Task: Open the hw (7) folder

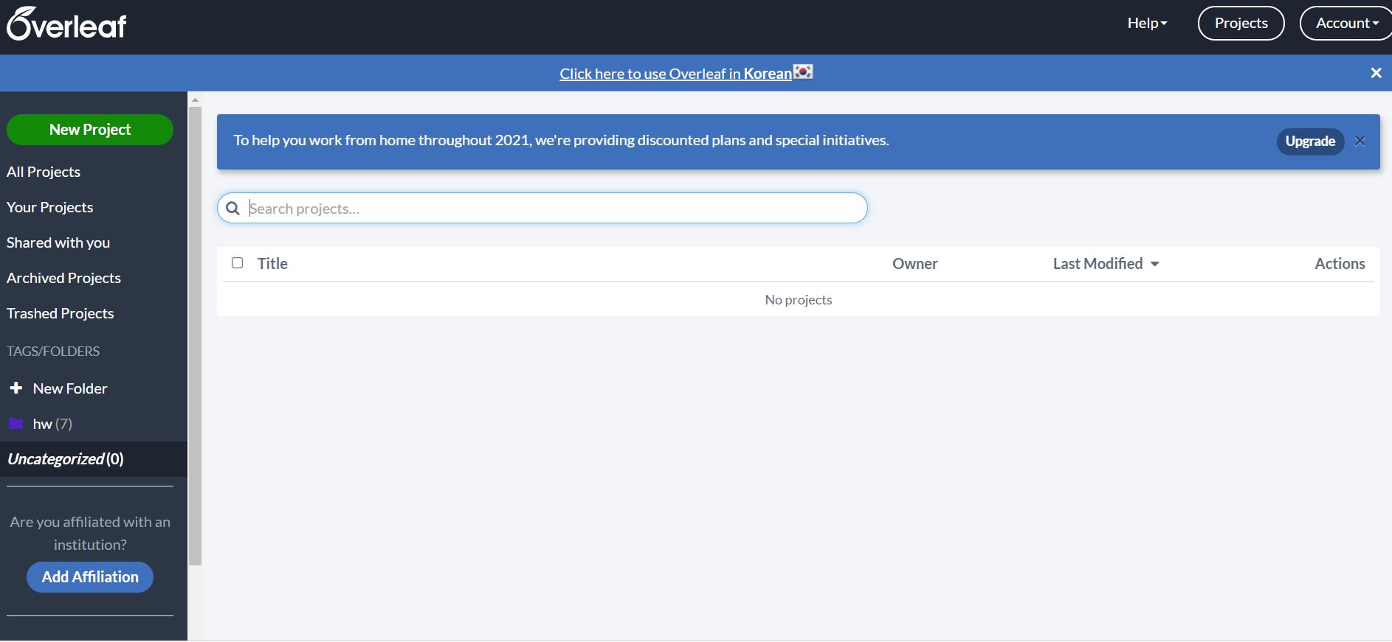Action: pyautogui.click(x=52, y=424)
